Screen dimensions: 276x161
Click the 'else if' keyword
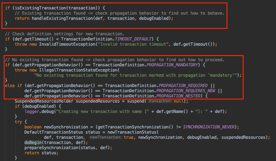tap(13, 86)
